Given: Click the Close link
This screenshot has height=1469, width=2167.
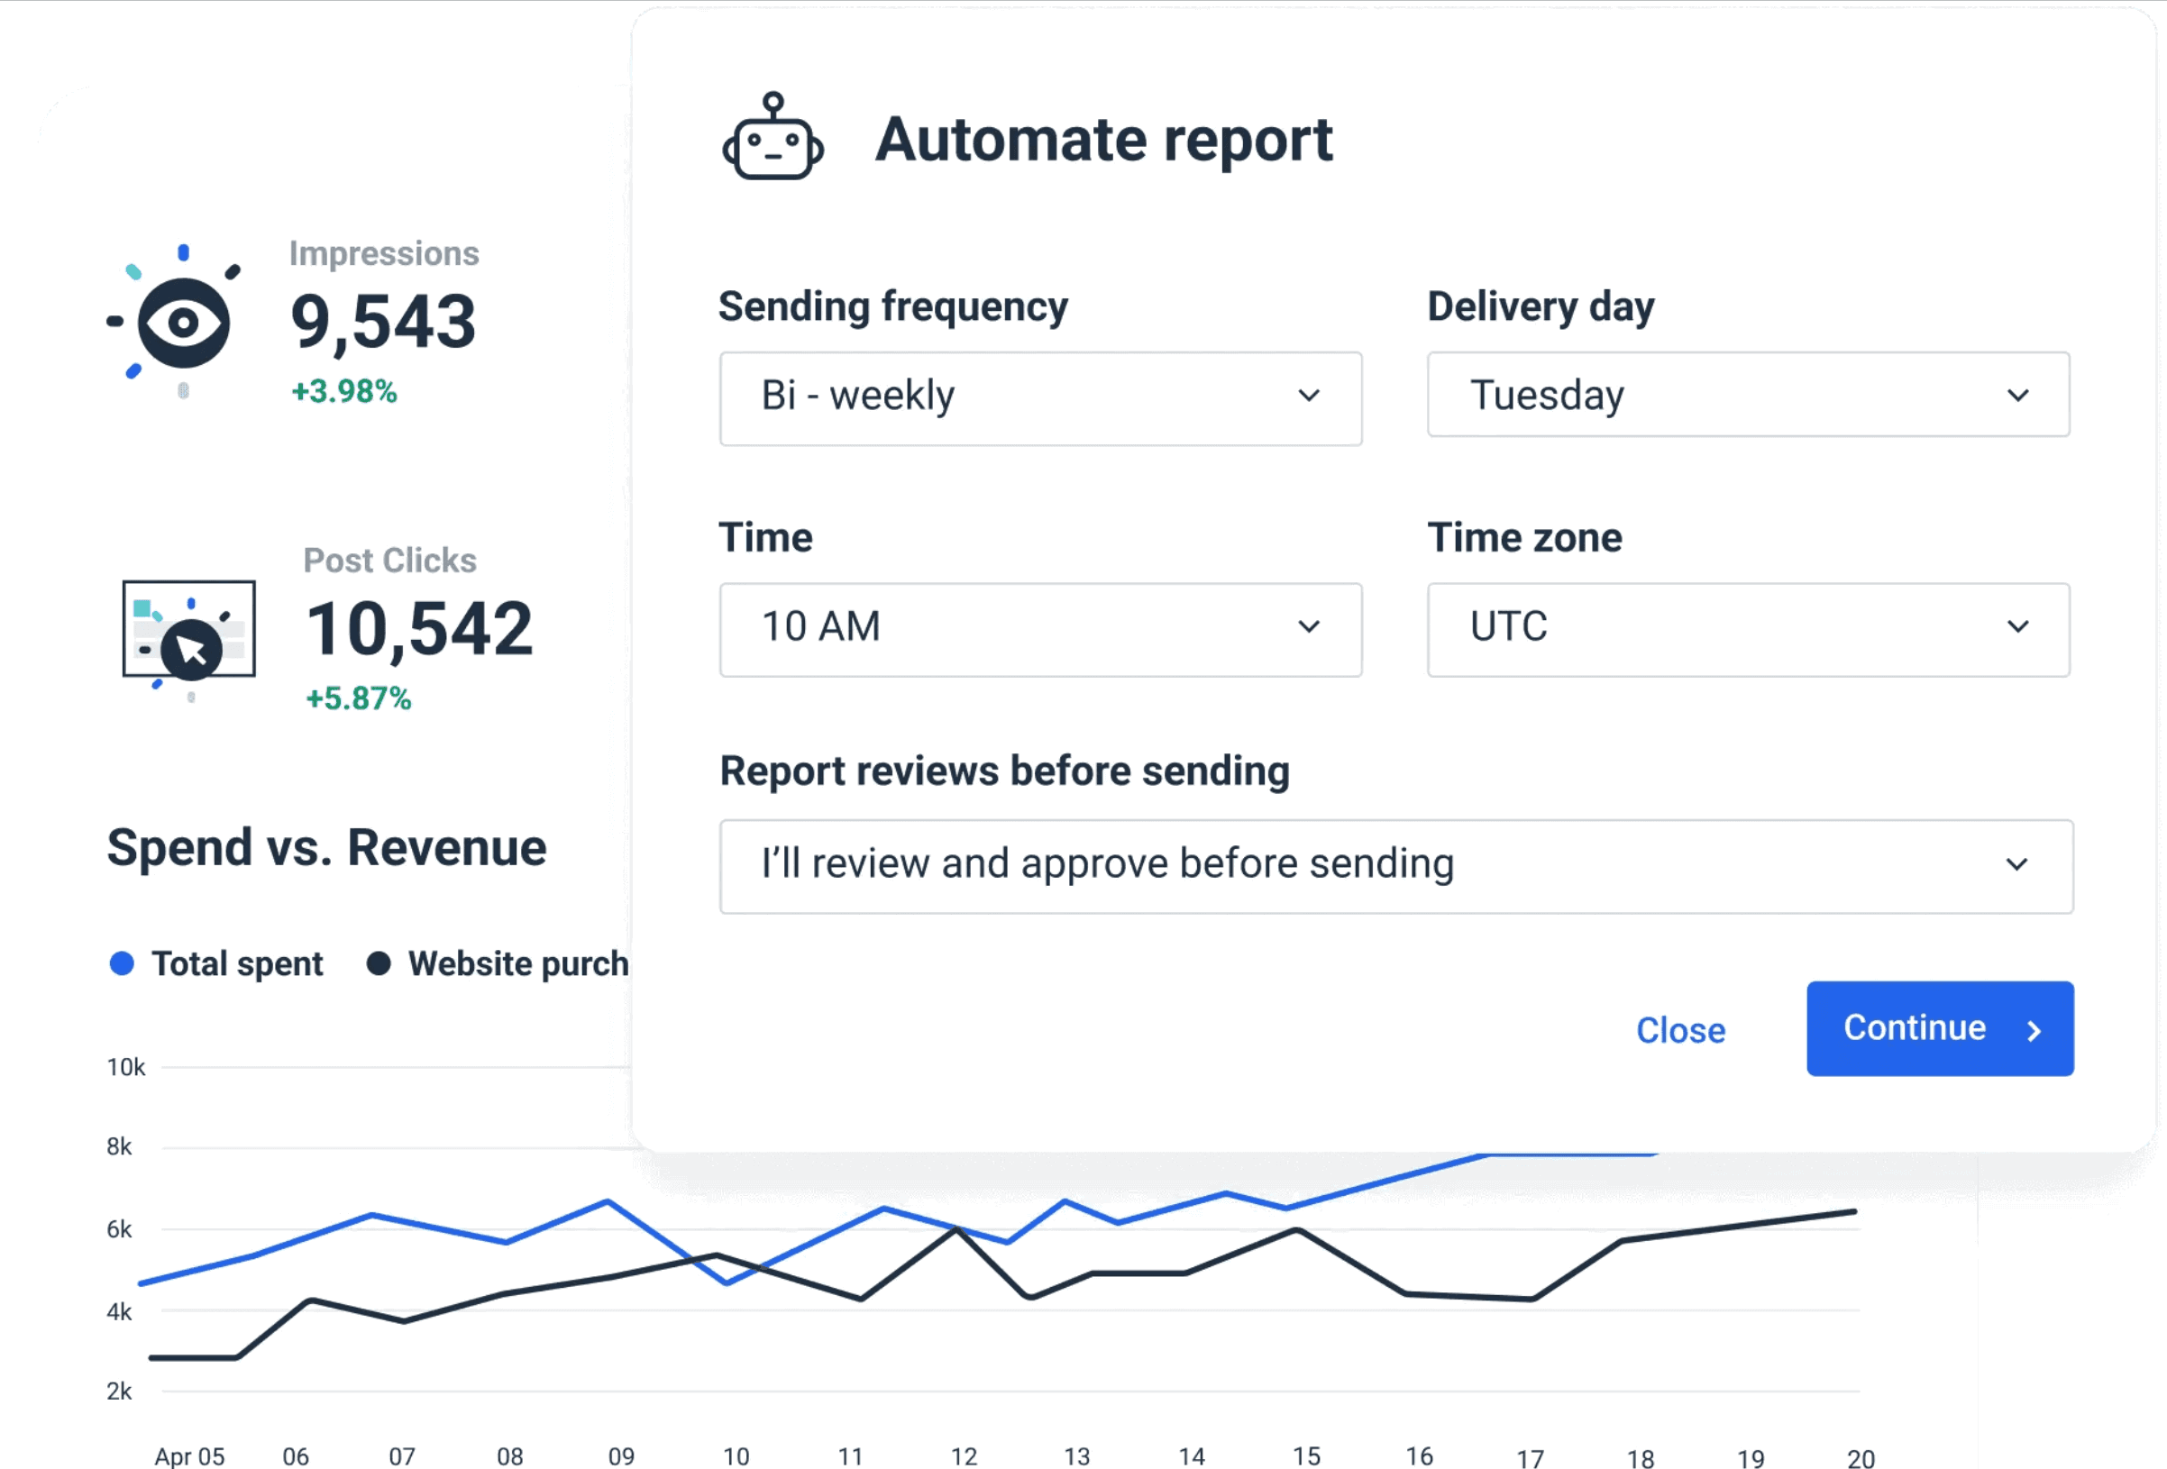Looking at the screenshot, I should click(x=1680, y=1030).
